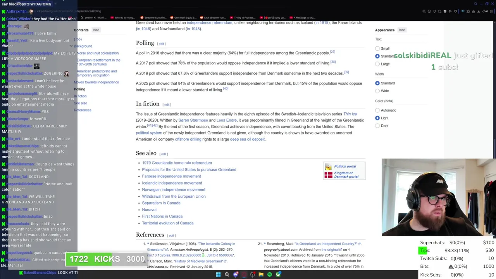496x279 pixels.
Task: Click the Denmark flag portal icon
Action: [328, 175]
